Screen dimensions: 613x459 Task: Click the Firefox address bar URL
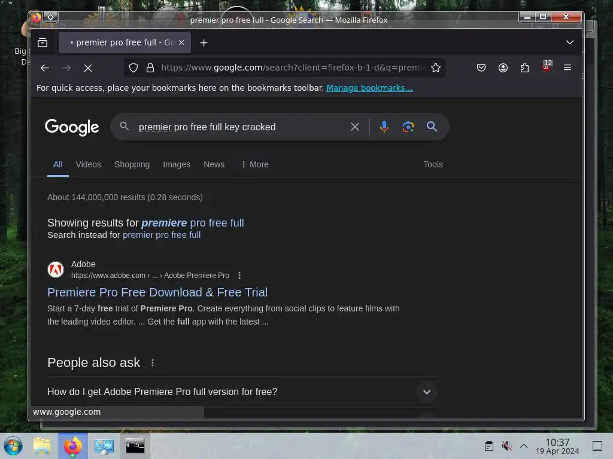pyautogui.click(x=292, y=68)
